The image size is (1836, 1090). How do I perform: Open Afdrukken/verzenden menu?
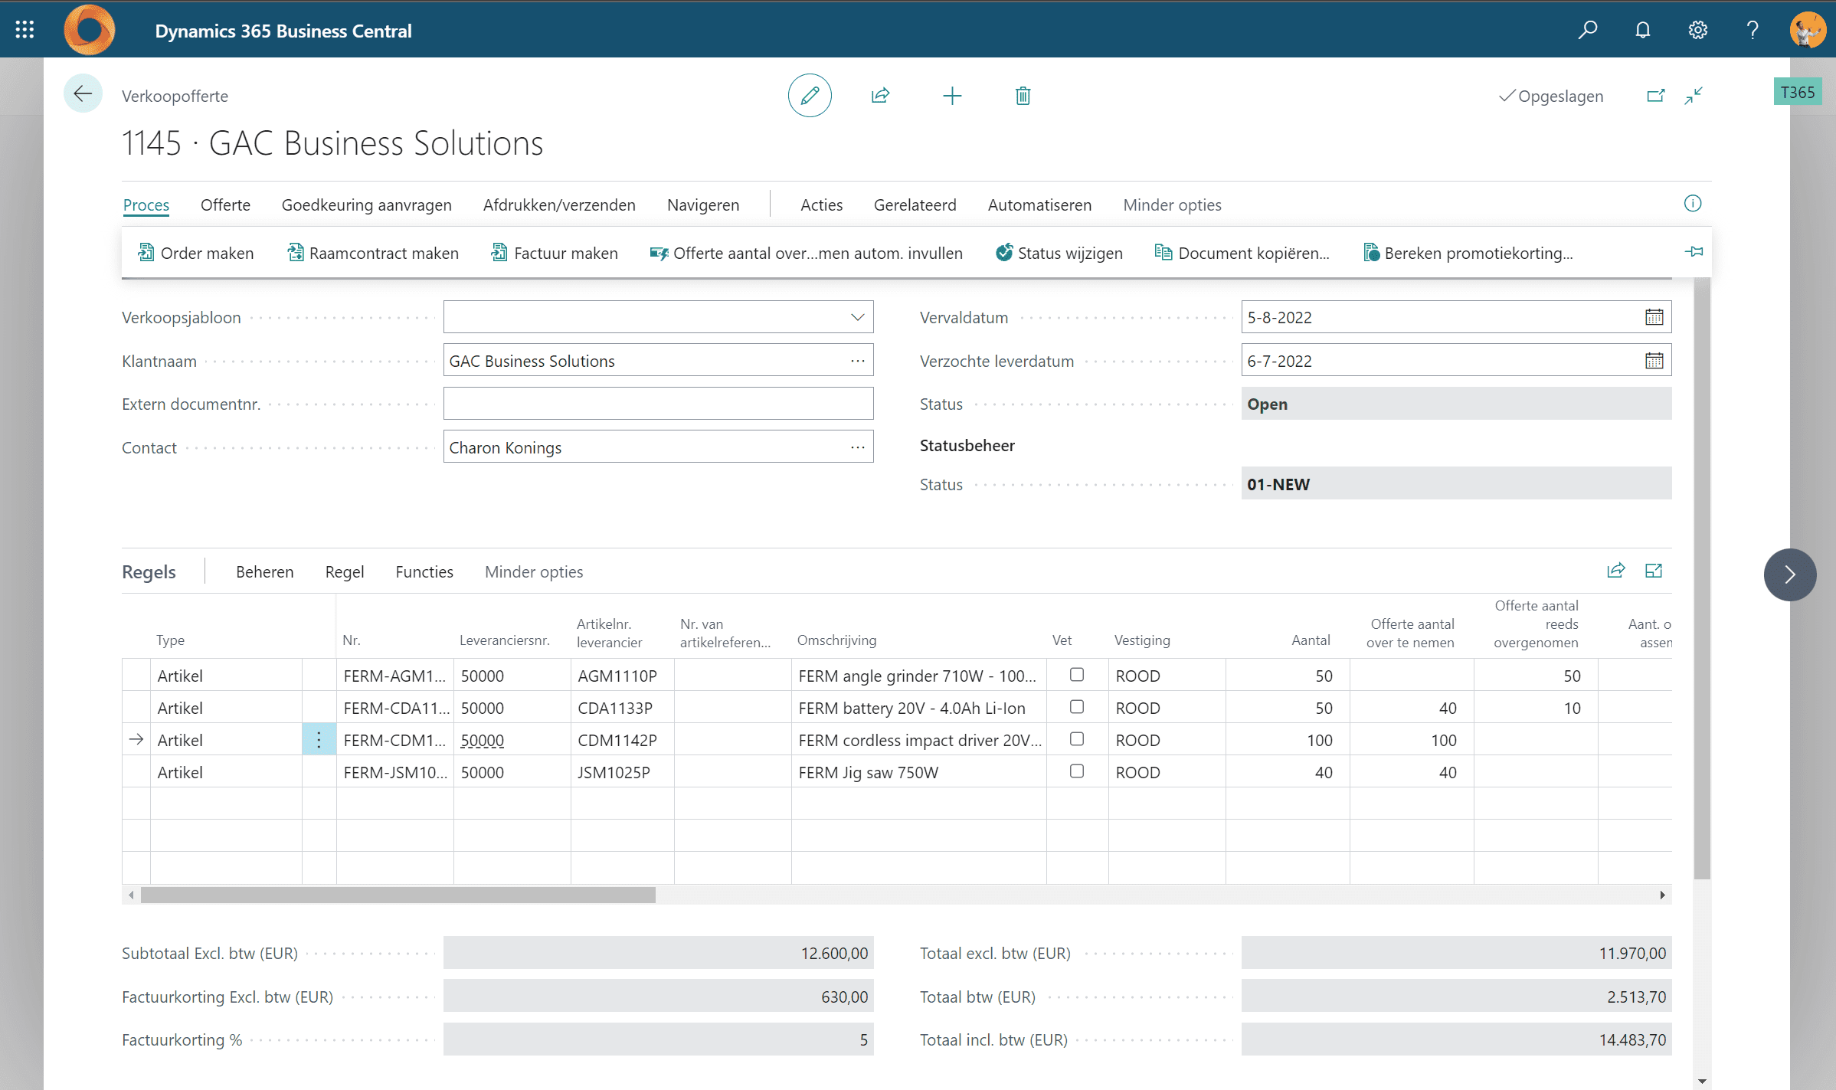559,205
